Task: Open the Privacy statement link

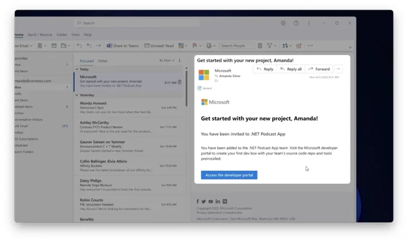Action: (x=209, y=213)
